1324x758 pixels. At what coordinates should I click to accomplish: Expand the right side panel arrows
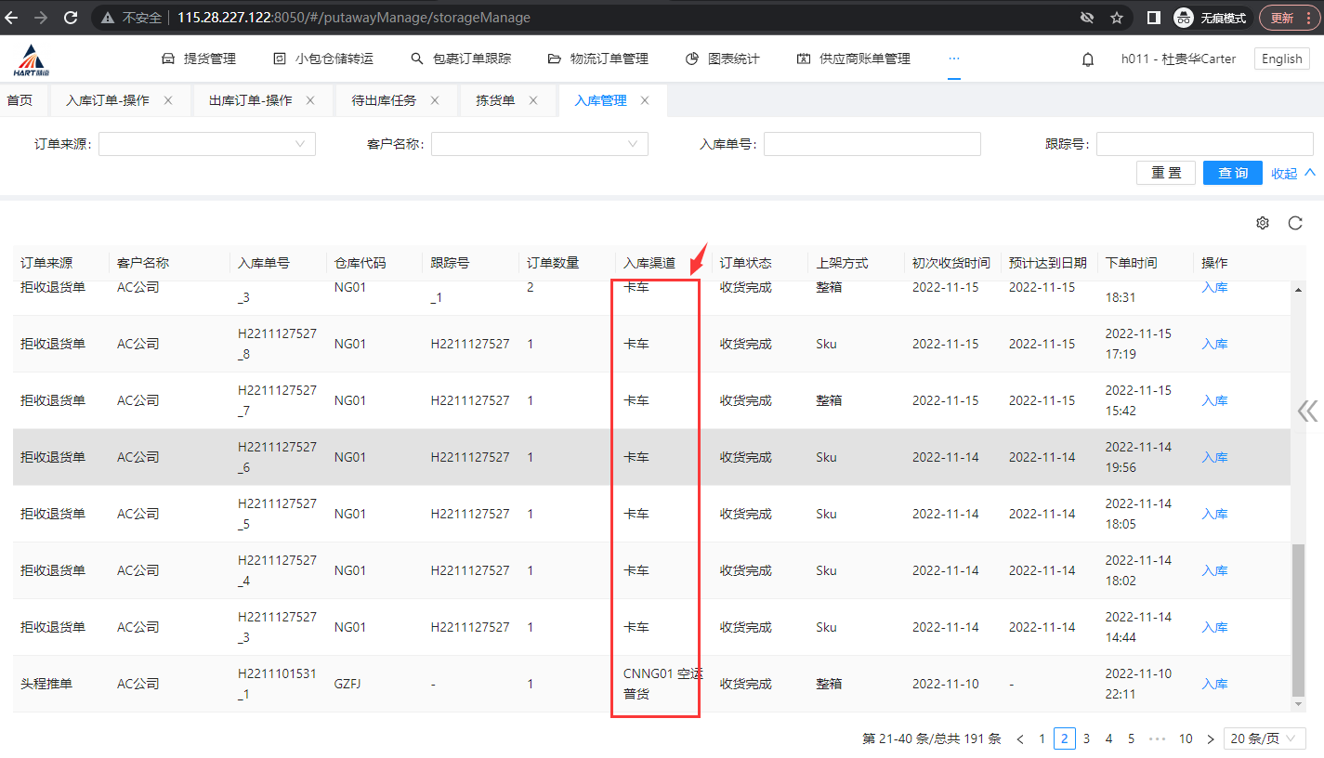click(x=1307, y=412)
